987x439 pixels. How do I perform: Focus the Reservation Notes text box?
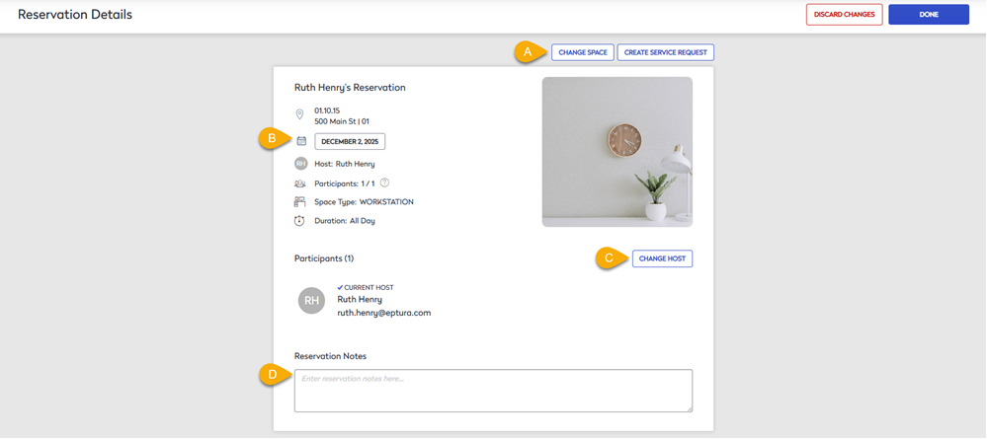pos(492,390)
